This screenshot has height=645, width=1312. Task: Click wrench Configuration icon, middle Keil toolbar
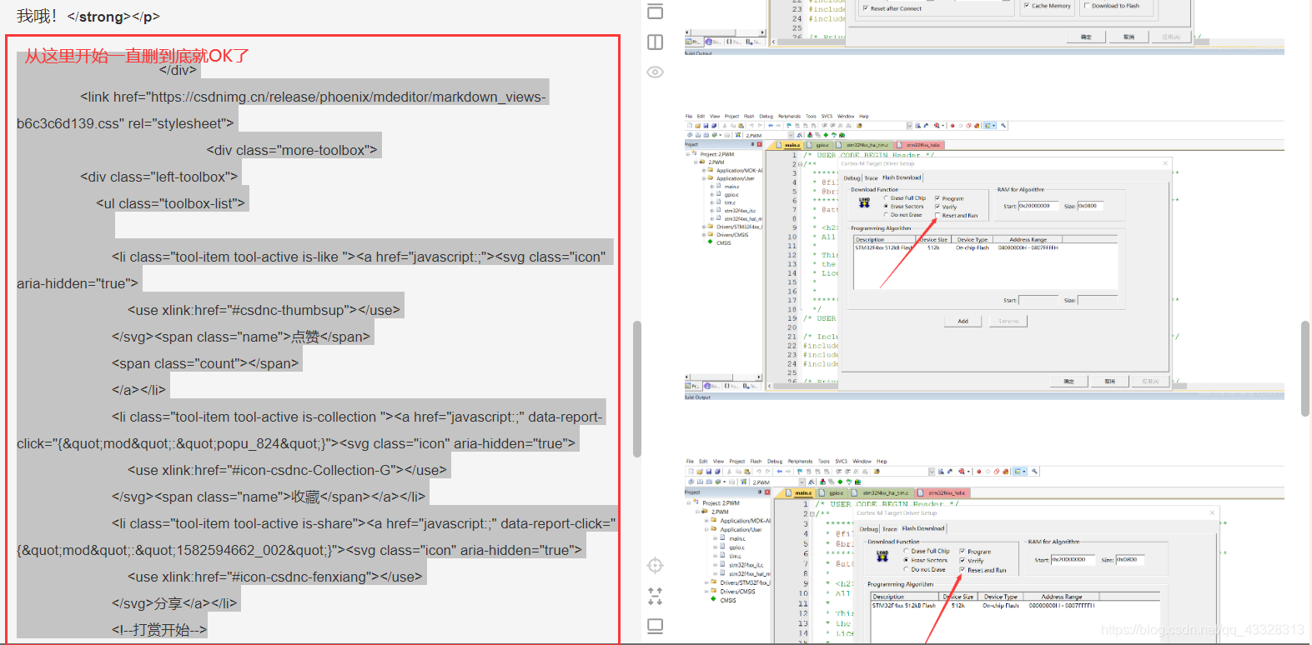(1003, 126)
